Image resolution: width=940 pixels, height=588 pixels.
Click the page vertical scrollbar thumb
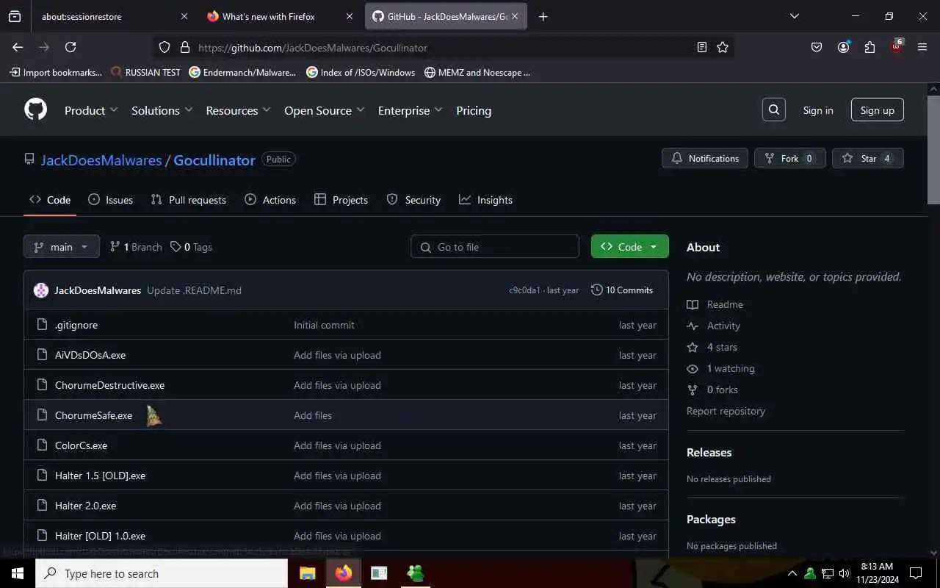click(933, 150)
